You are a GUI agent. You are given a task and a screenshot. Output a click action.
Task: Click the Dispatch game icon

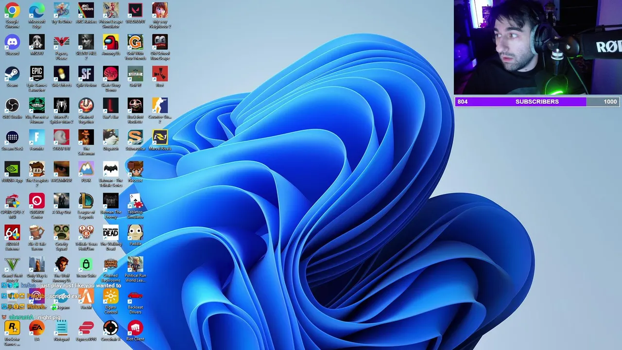point(111,137)
